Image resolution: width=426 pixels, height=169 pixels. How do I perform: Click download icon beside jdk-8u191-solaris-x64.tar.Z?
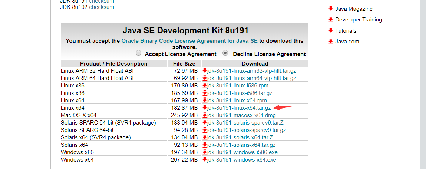205,137
